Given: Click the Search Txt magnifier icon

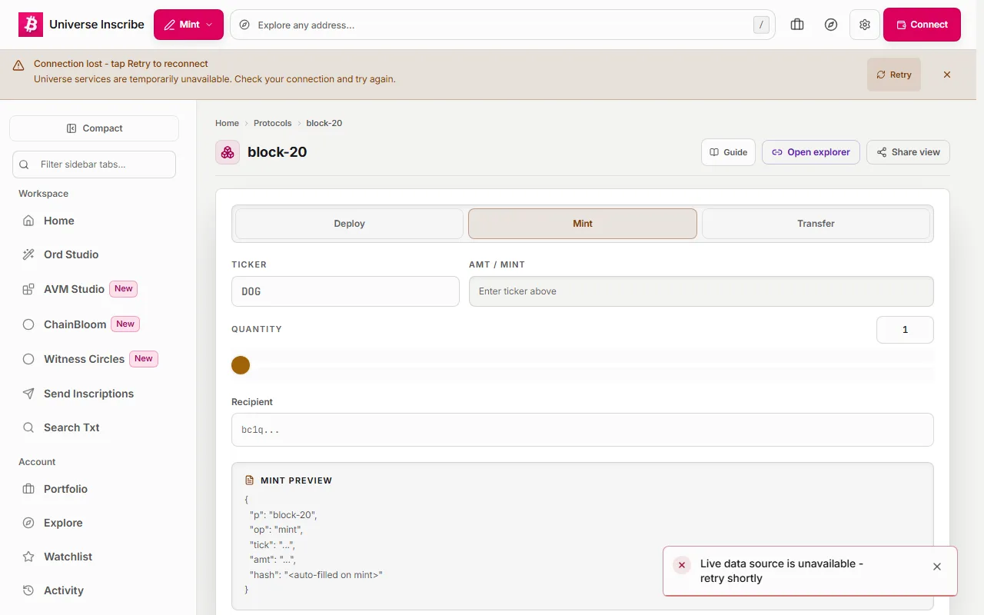Looking at the screenshot, I should [x=28, y=427].
